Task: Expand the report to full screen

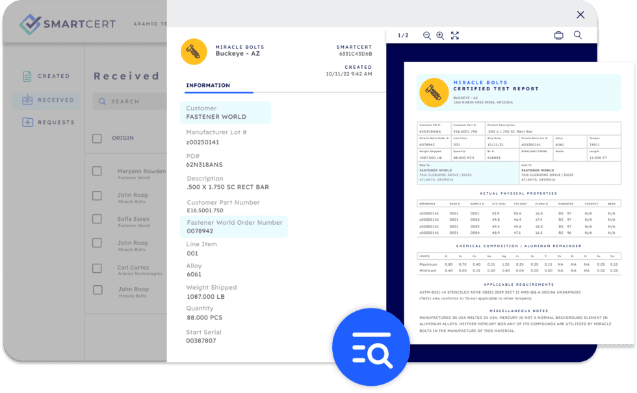Action: (455, 36)
